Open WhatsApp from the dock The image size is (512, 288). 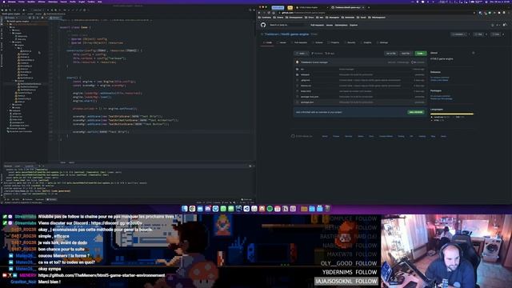(223, 209)
